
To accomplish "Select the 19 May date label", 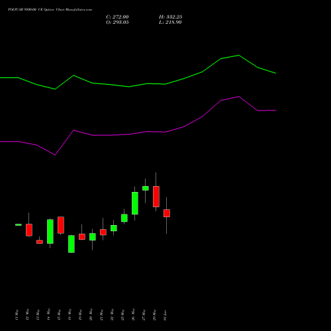I will [80, 315].
